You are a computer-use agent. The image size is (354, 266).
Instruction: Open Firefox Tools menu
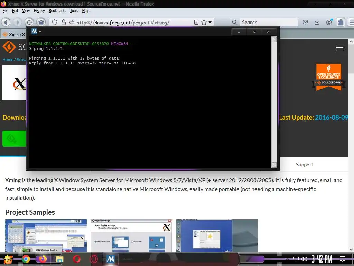[x=74, y=11]
